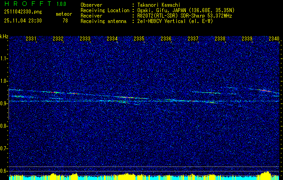This screenshot has height=180, width=283.
Task: Click time marker 2332
Action: point(58,39)
